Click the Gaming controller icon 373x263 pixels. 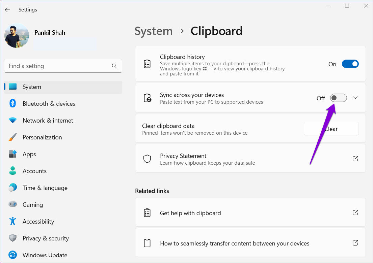point(12,204)
